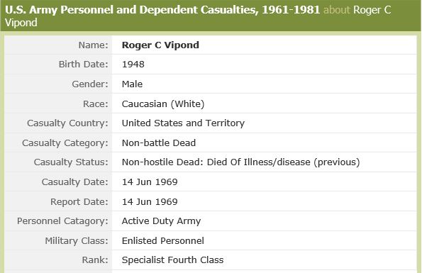Click United States and Territory text

tap(183, 123)
